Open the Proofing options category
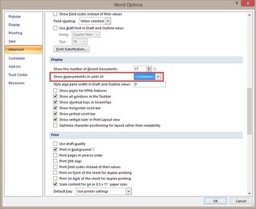 click(15, 33)
